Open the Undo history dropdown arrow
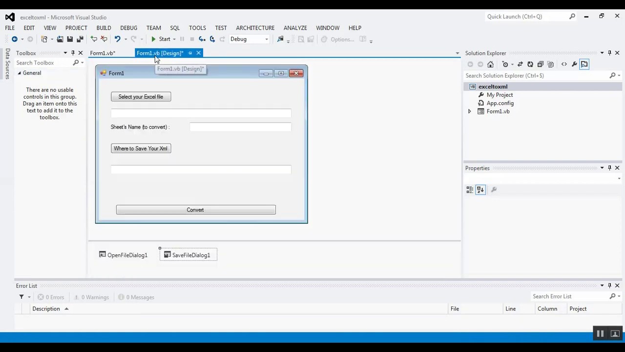This screenshot has width=625, height=352. (125, 39)
